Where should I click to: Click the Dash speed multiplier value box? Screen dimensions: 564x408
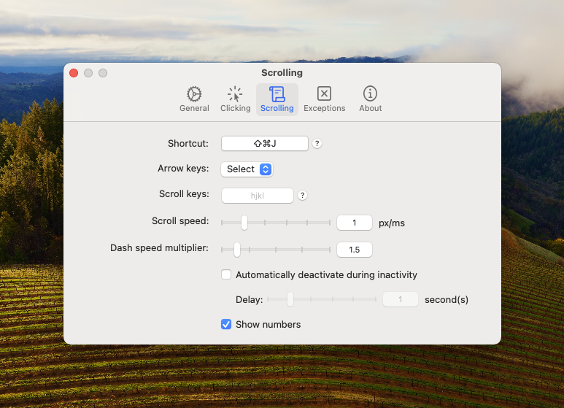[x=355, y=250]
